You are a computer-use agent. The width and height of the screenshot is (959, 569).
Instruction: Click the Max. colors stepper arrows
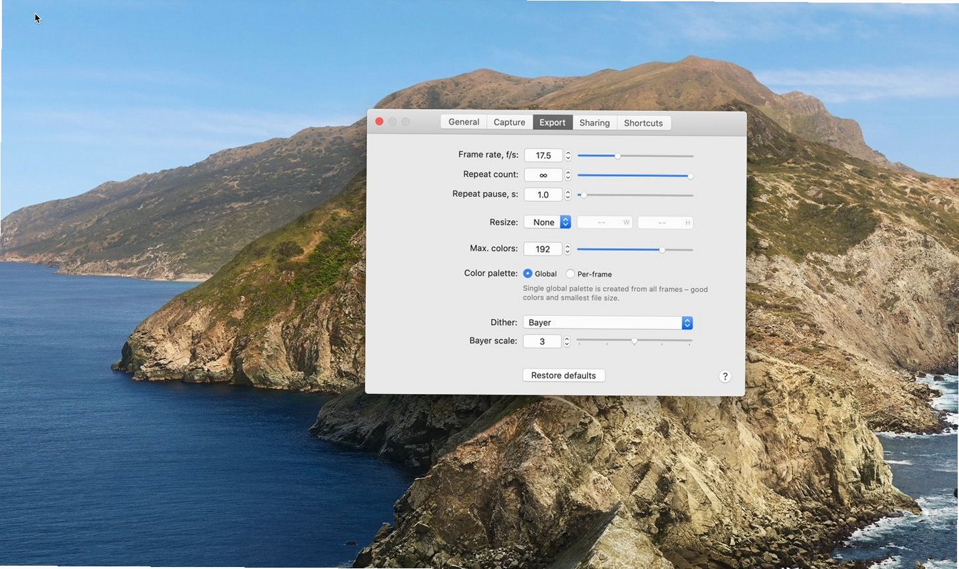[568, 249]
